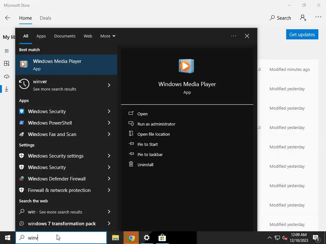
Task: Open Microsoft Store See more ellipsis
Action: coord(318,17)
